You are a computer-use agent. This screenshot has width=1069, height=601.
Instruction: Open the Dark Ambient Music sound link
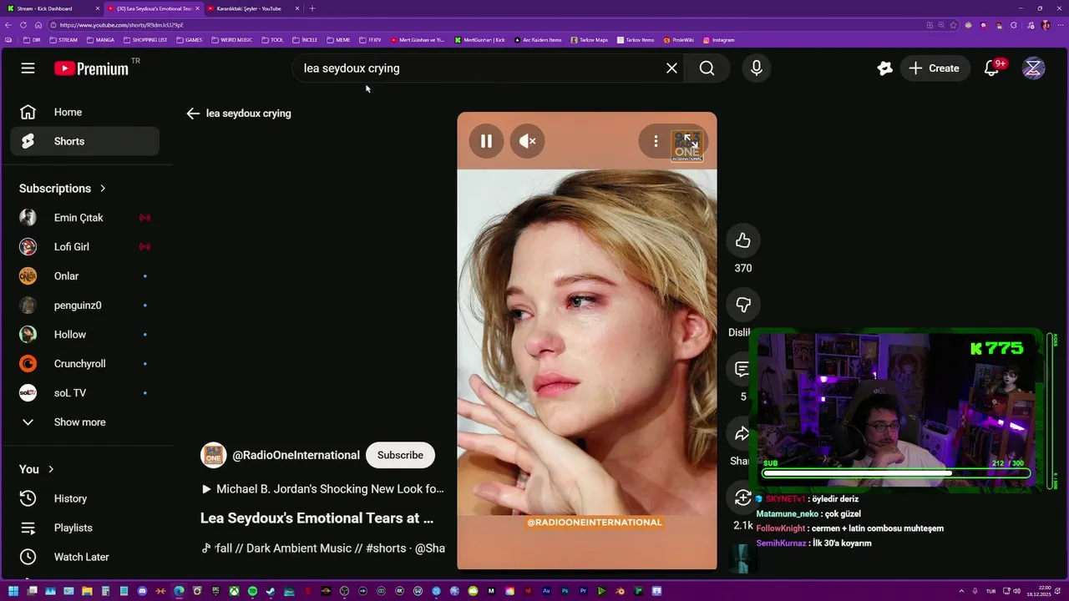pos(323,548)
